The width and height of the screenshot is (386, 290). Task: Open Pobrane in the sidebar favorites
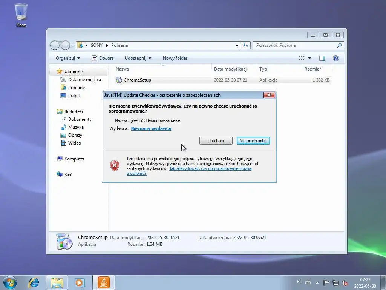click(76, 88)
